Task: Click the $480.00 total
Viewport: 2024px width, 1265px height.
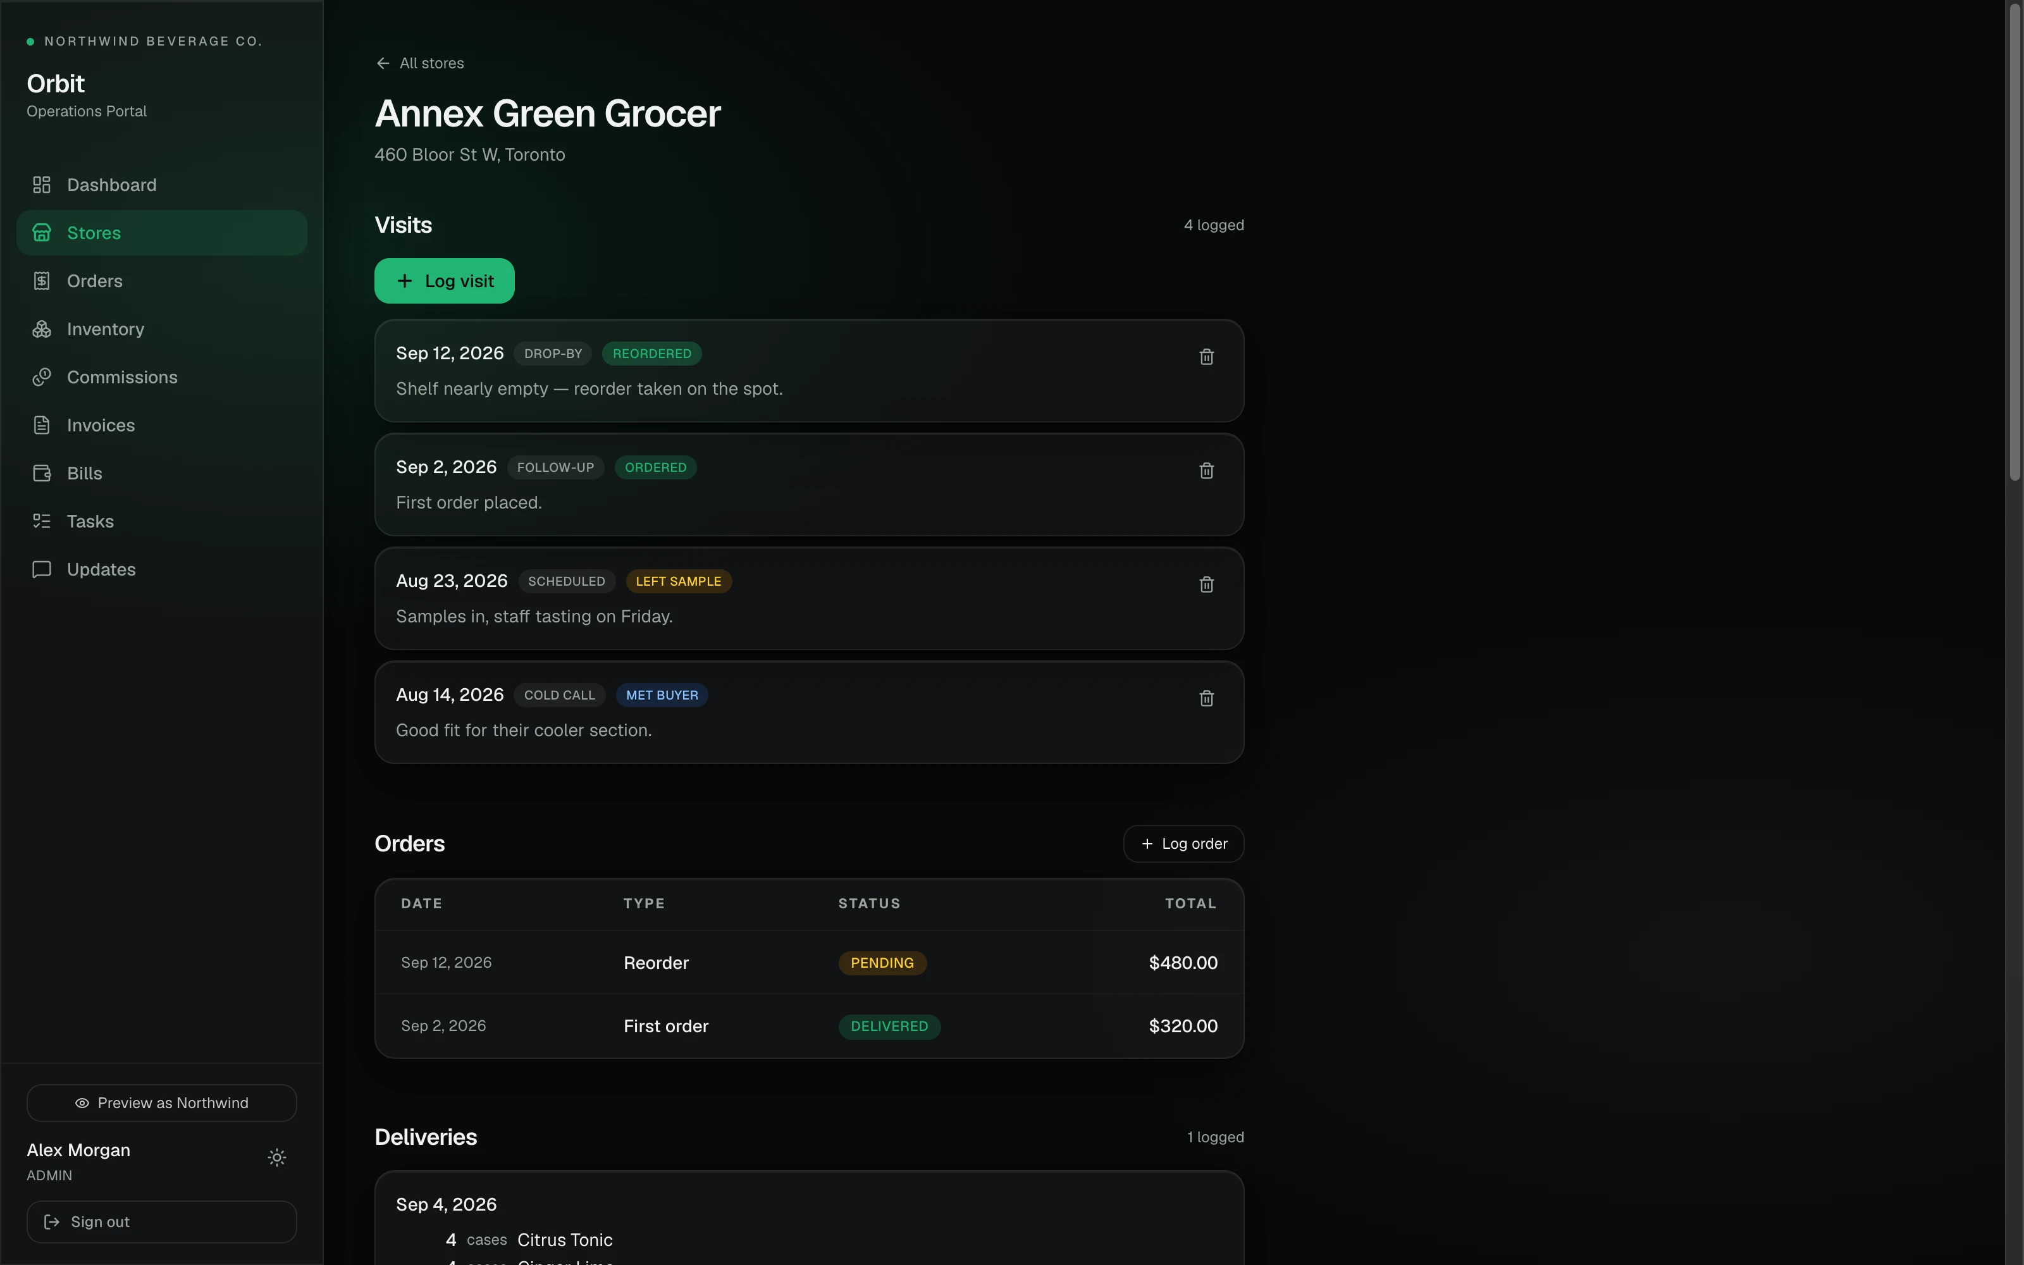Action: 1183,963
